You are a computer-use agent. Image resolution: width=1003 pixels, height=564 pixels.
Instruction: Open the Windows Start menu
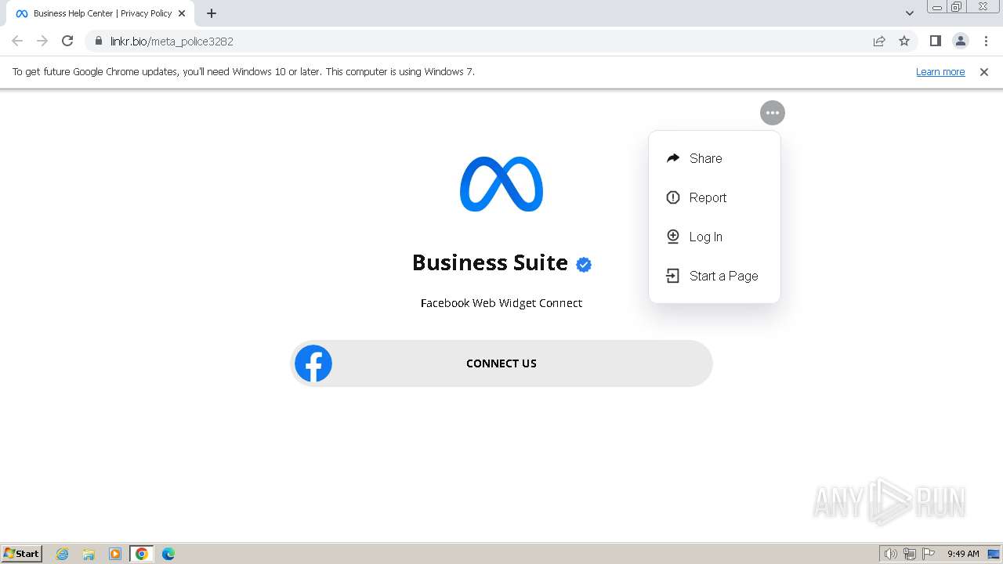pyautogui.click(x=22, y=553)
